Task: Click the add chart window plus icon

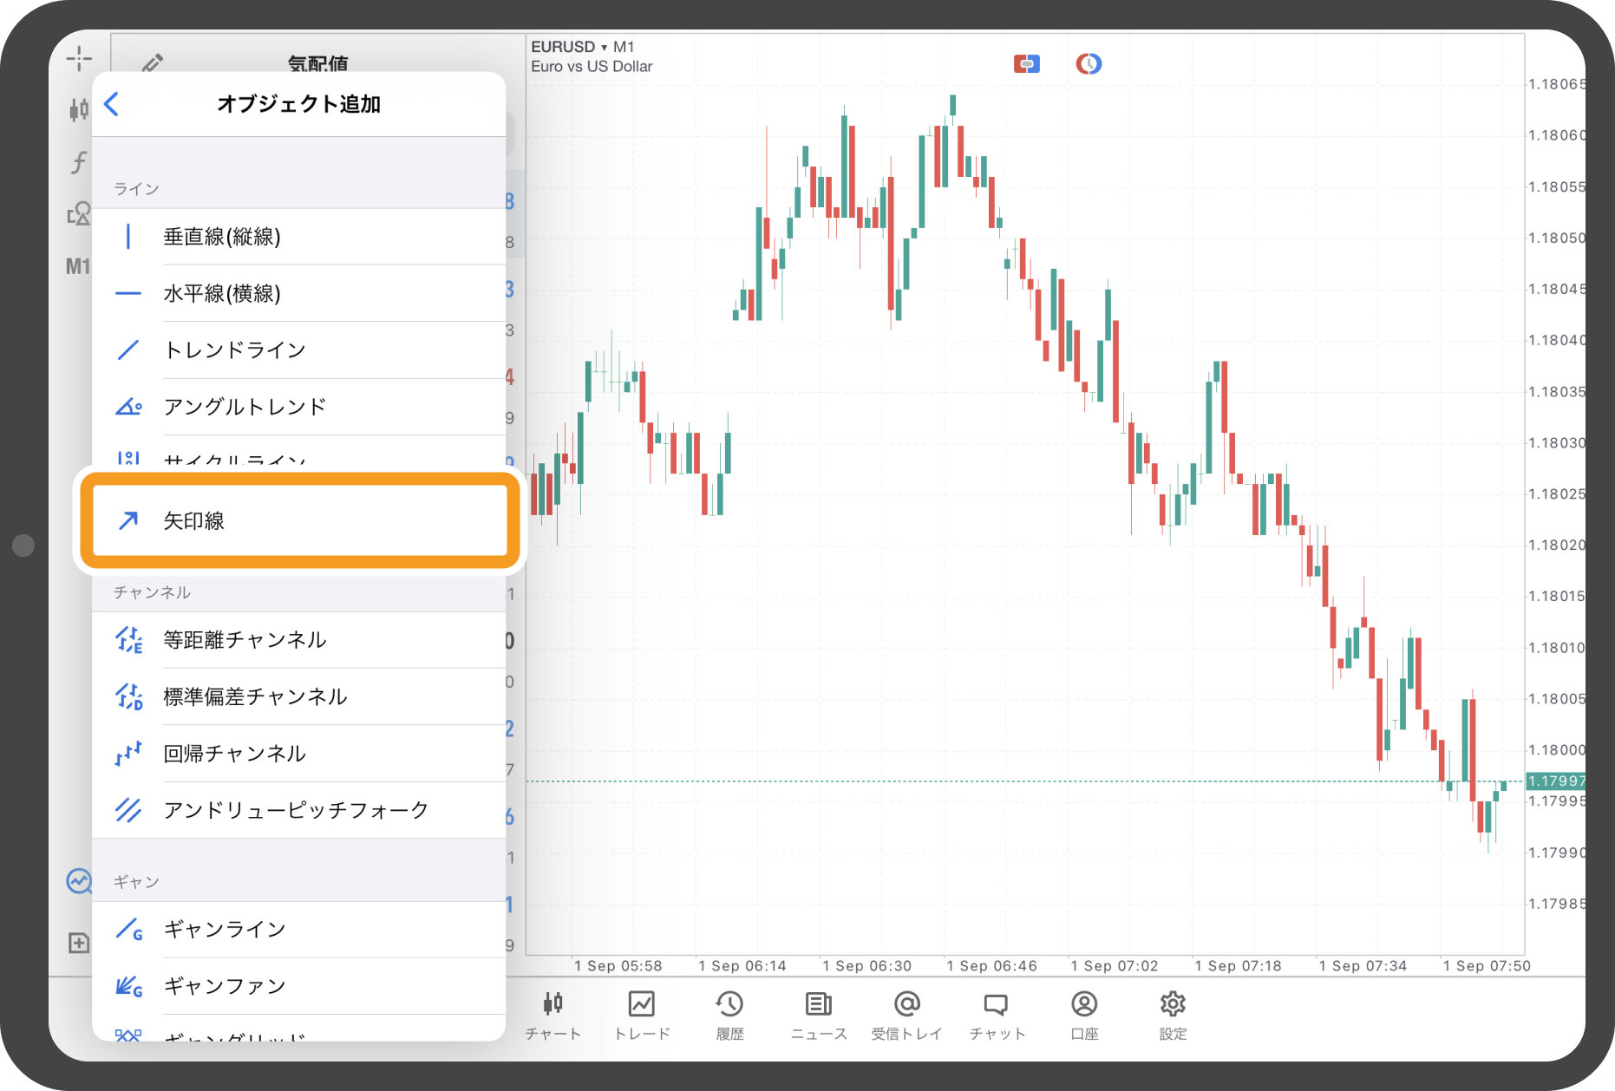Action: (79, 943)
